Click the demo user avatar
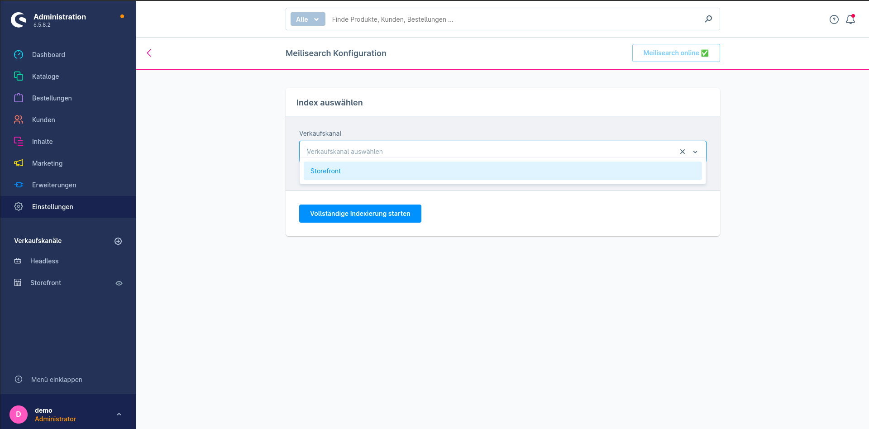This screenshot has width=869, height=429. click(19, 414)
